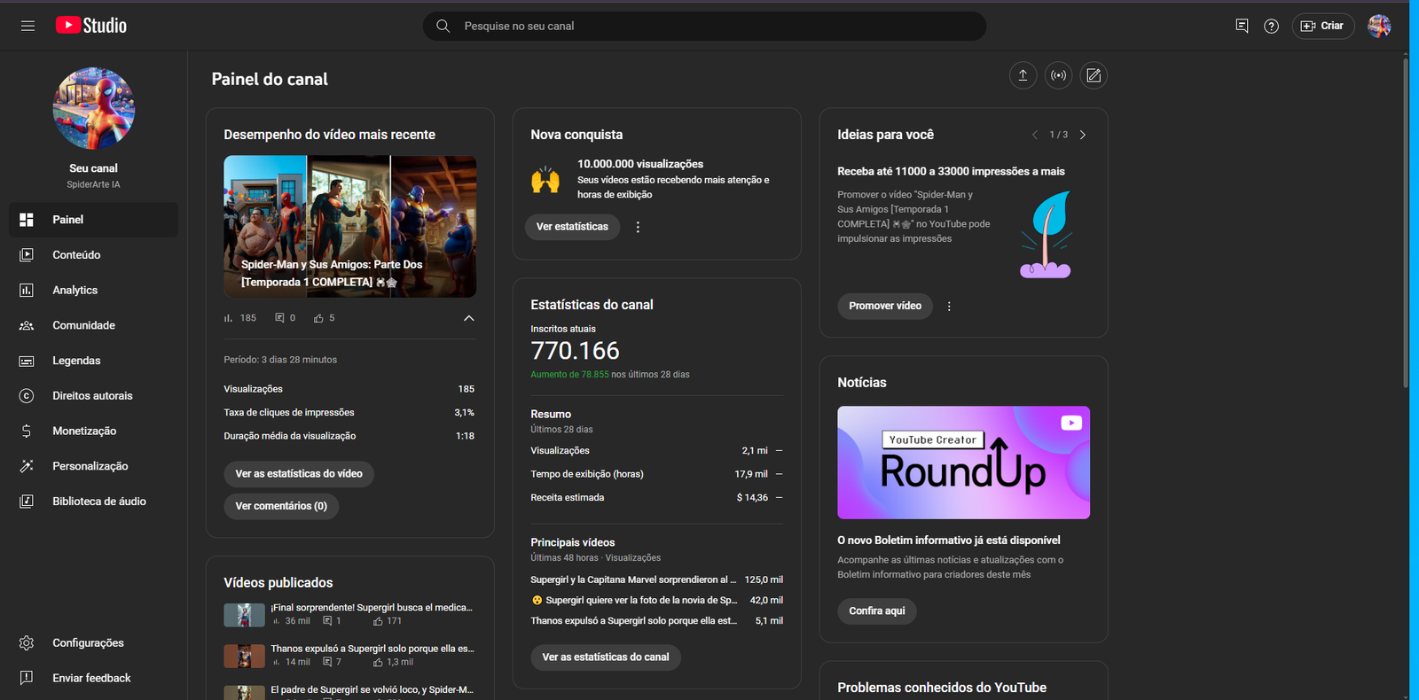Open the Conteúdo menu item
The image size is (1419, 700).
point(93,255)
